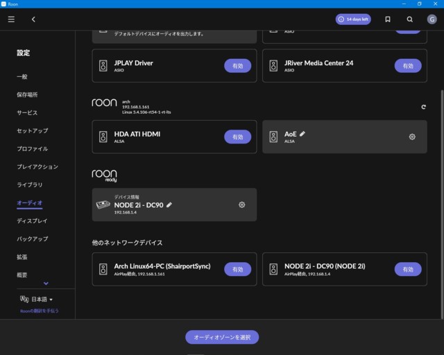The width and height of the screenshot is (444, 355).
Task: Click the 他のネットワークデバイス heading
Action: click(x=127, y=243)
